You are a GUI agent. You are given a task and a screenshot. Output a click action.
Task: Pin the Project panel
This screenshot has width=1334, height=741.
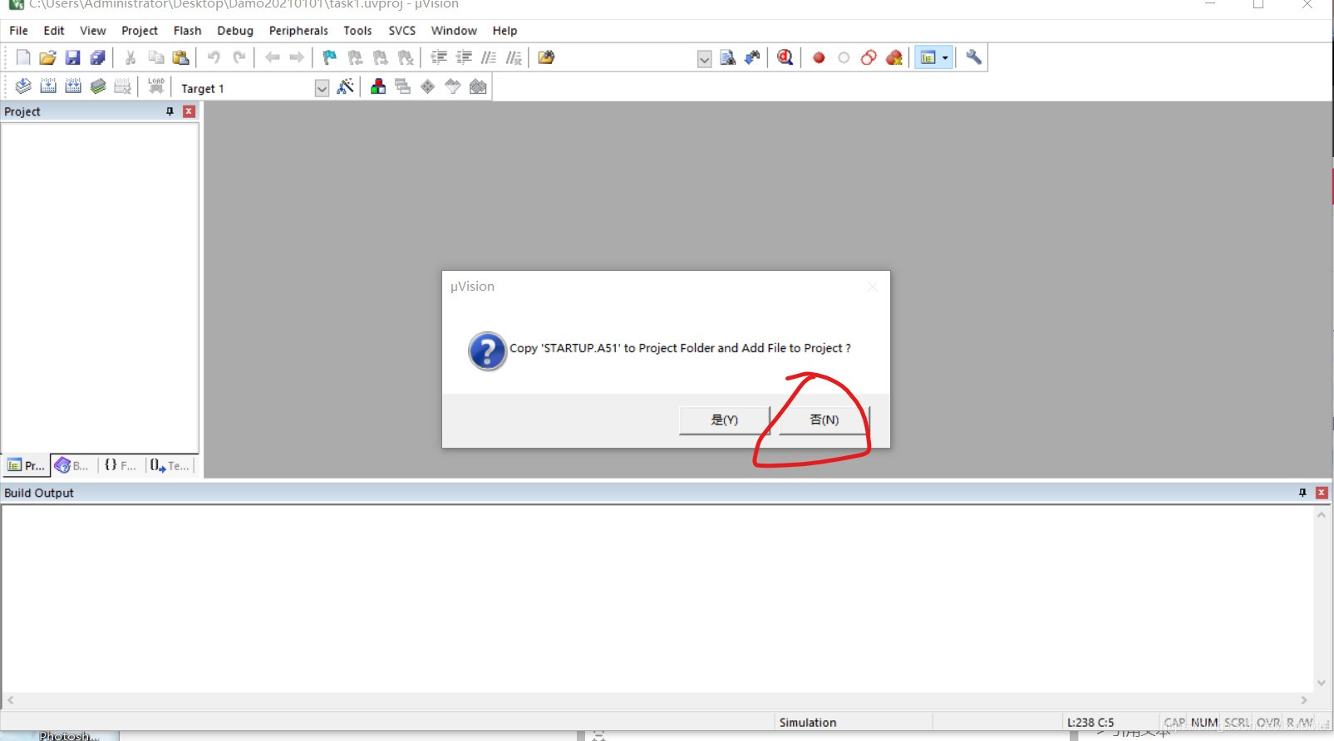pos(170,111)
